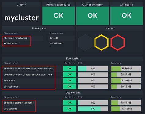Open the default namespace
This screenshot has height=114, width=145.
click(54, 38)
